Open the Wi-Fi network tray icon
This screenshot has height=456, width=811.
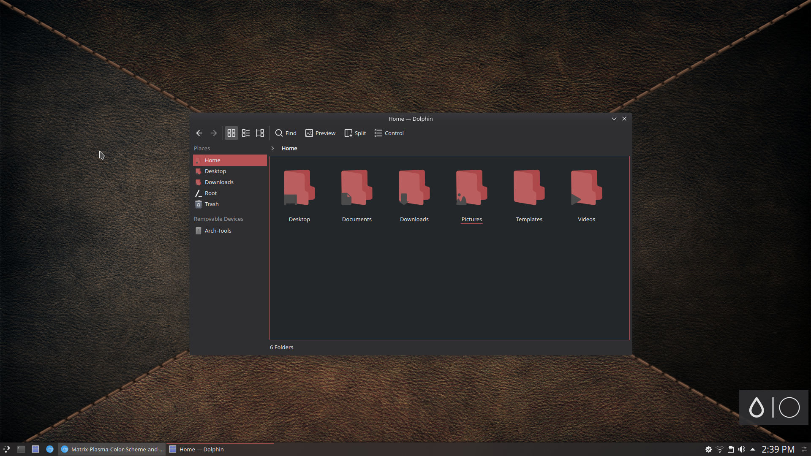point(720,449)
